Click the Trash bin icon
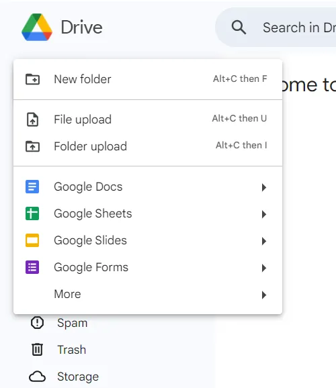 click(37, 350)
